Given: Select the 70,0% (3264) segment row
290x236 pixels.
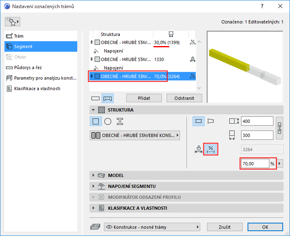Looking at the screenshot, I should point(142,76).
